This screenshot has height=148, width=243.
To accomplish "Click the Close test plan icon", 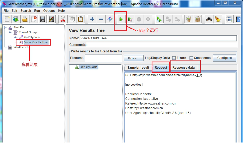I will point(34,19).
